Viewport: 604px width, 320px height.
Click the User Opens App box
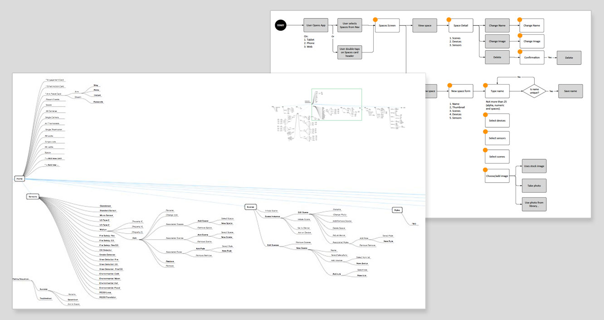coord(316,25)
